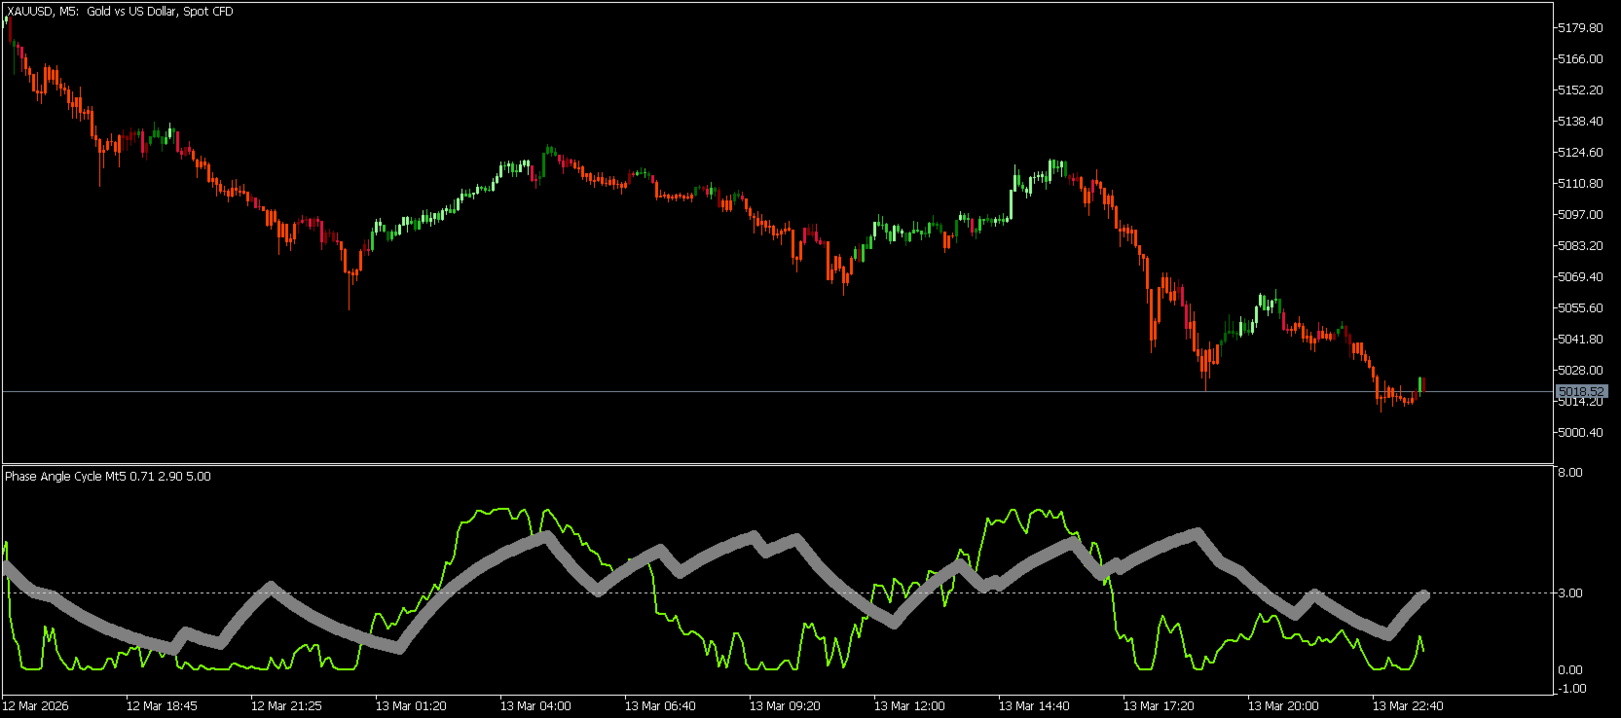Click the 8.00 indicator scale value
Screen dimensions: 1621x718
click(x=1570, y=473)
